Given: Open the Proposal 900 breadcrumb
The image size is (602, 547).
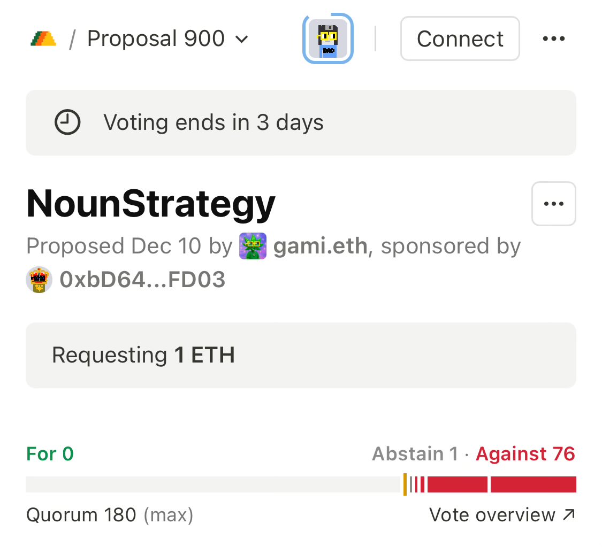Looking at the screenshot, I should click(x=156, y=39).
